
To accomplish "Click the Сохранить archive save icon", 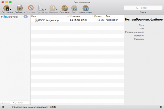I will point(6,8).
